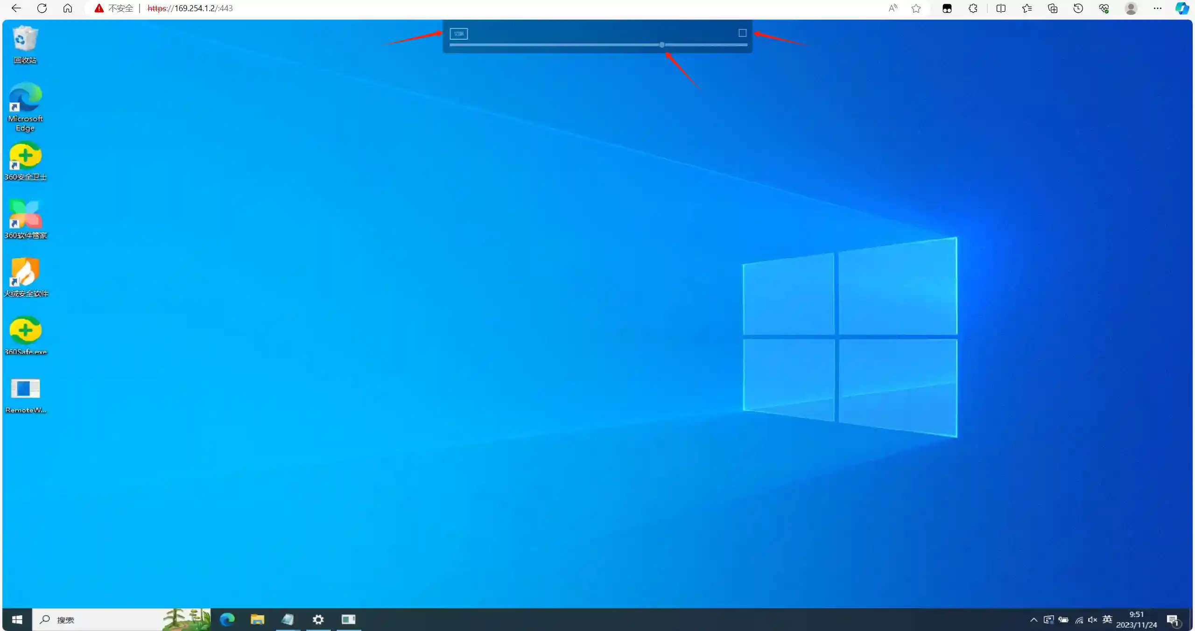Open the browser Extensions puzzle icon
The image size is (1195, 631).
[972, 8]
